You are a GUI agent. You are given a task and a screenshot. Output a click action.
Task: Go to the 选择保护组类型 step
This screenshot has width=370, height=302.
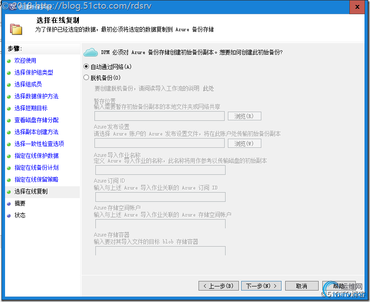33,72
